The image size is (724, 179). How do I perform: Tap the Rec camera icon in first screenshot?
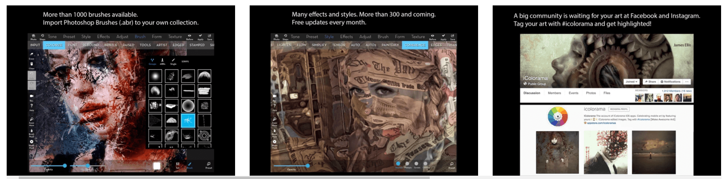32,97
